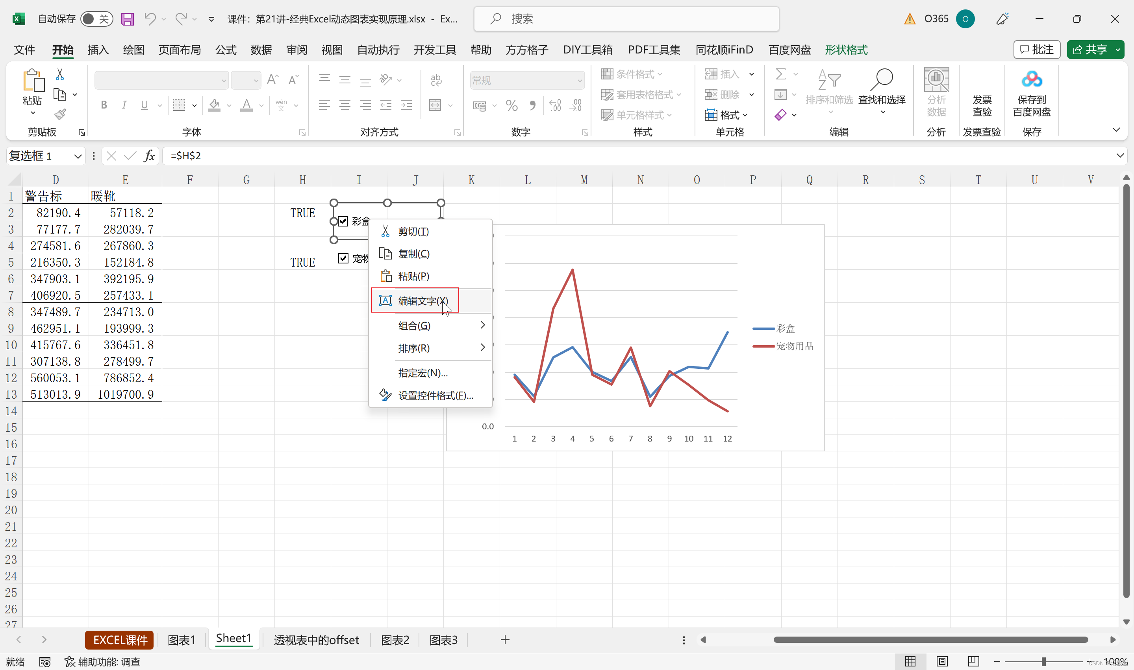The width and height of the screenshot is (1134, 670).
Task: Open the 形状格式 ribbon tab
Action: click(x=846, y=50)
